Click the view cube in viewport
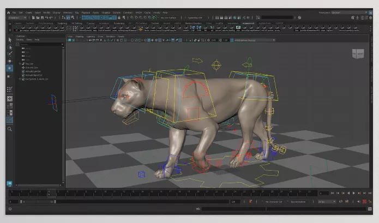 click(358, 54)
